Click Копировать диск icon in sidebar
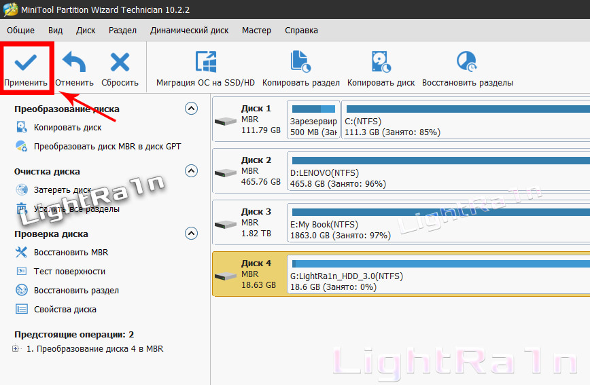This screenshot has height=385, width=590. pos(22,128)
